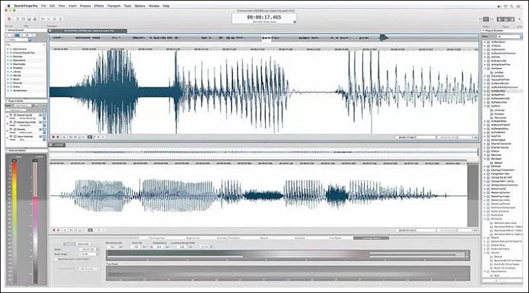The width and height of the screenshot is (529, 293).
Task: Switch to the Summary Information tab
Action: point(228,238)
